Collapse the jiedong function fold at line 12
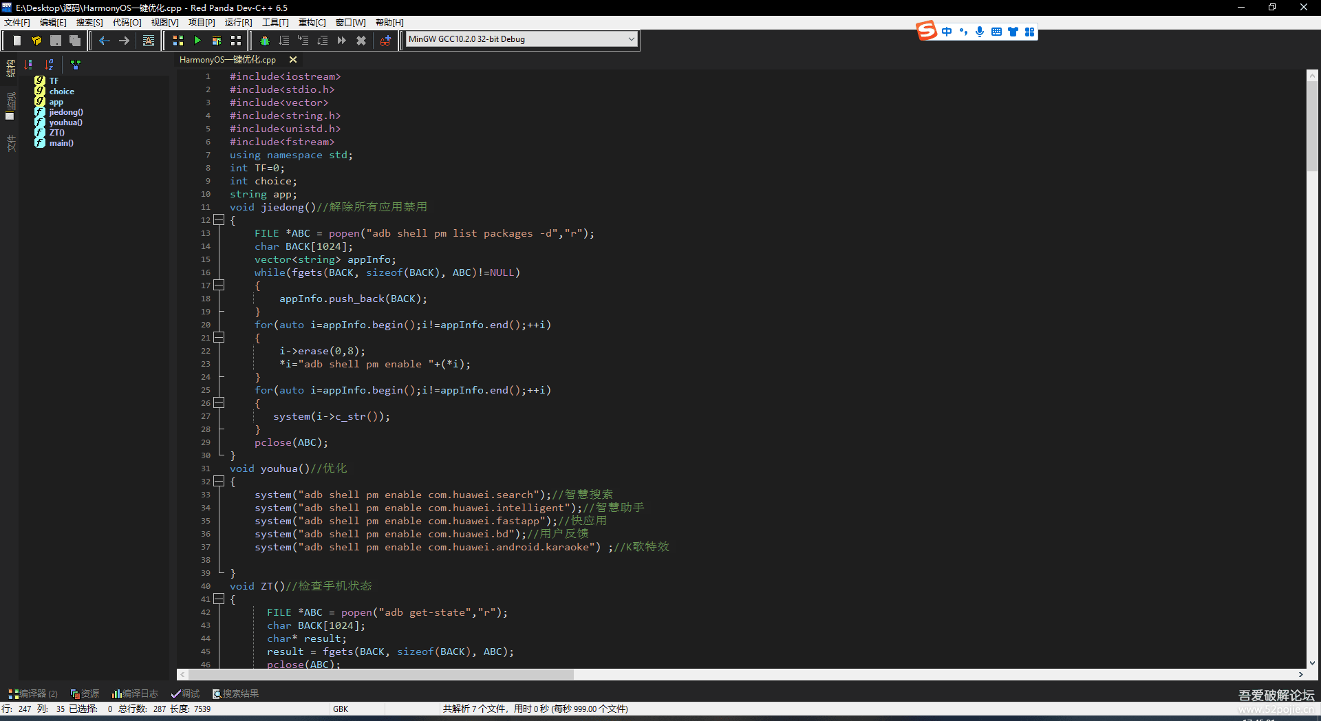The image size is (1321, 721). [x=219, y=220]
